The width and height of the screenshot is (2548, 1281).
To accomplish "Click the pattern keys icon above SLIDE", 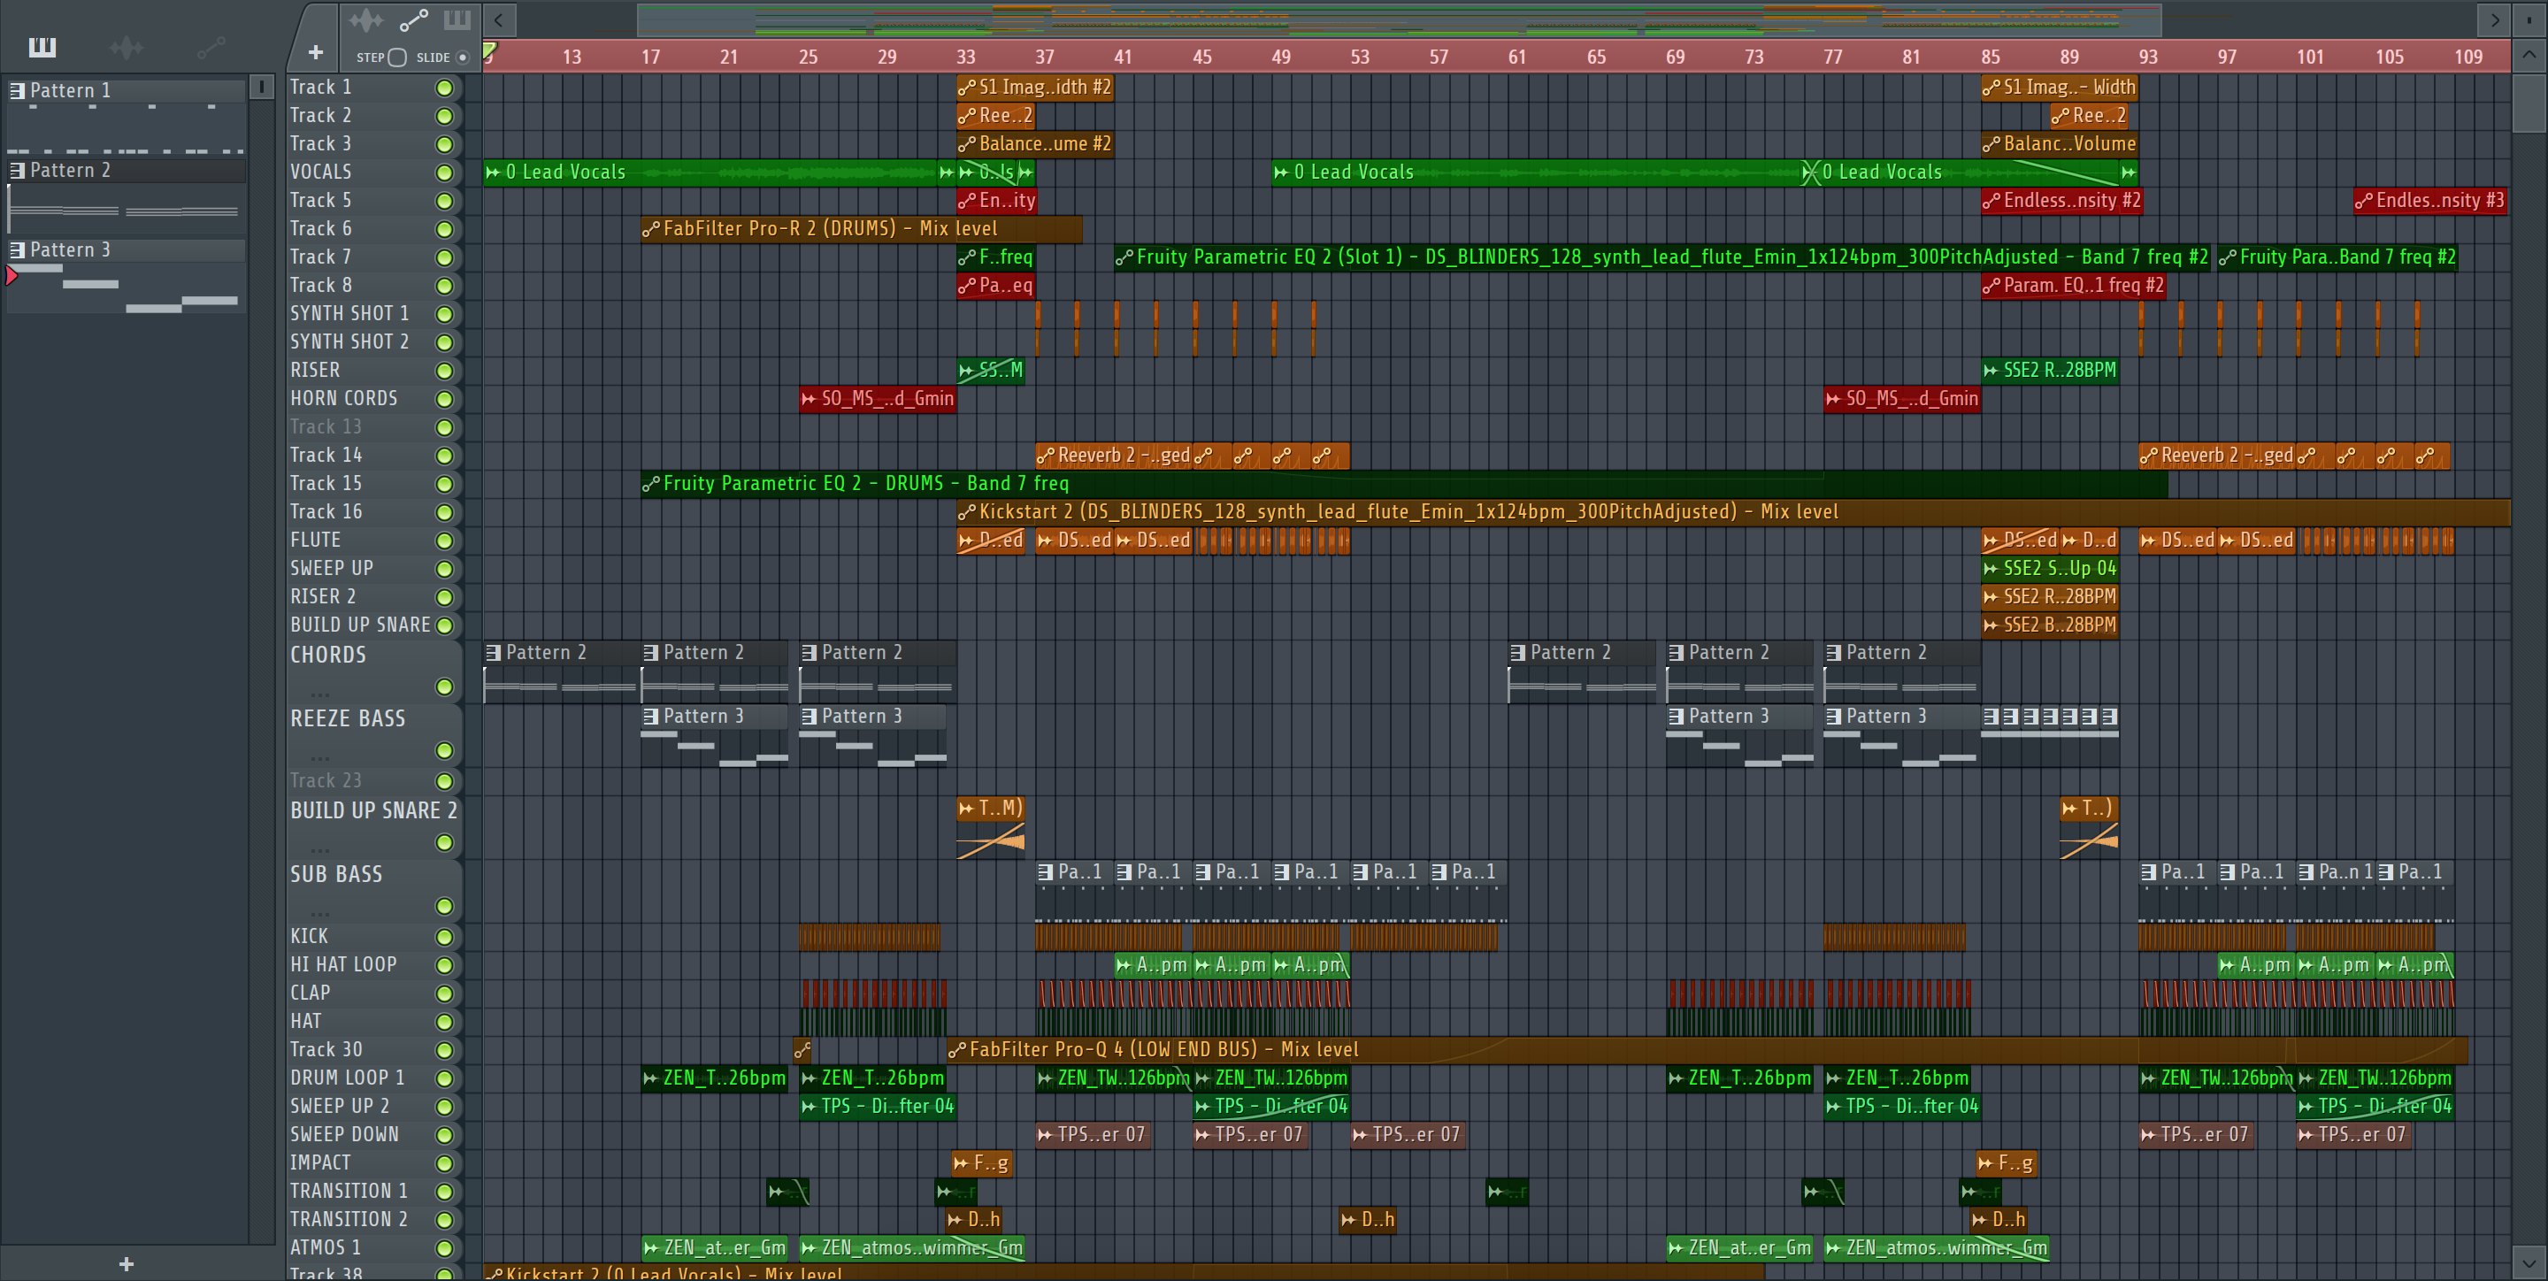I will point(458,19).
